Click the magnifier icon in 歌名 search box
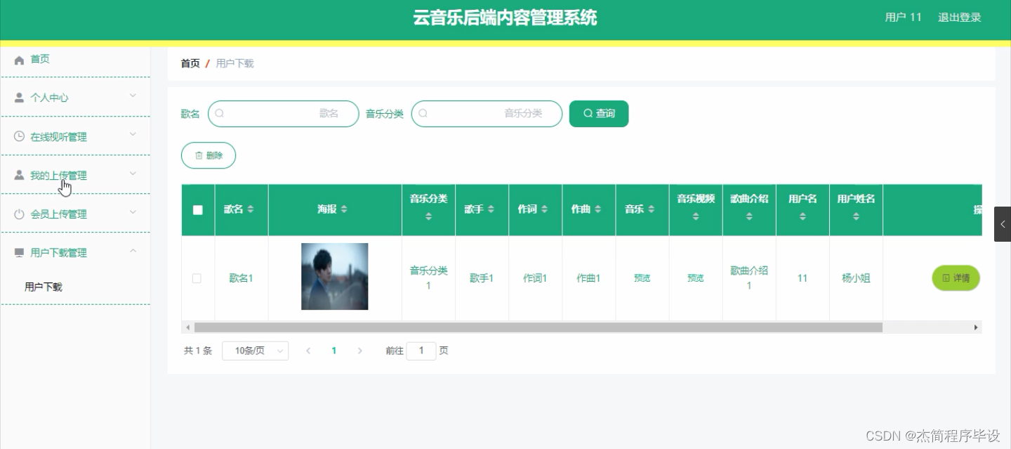The width and height of the screenshot is (1011, 449). click(x=220, y=113)
